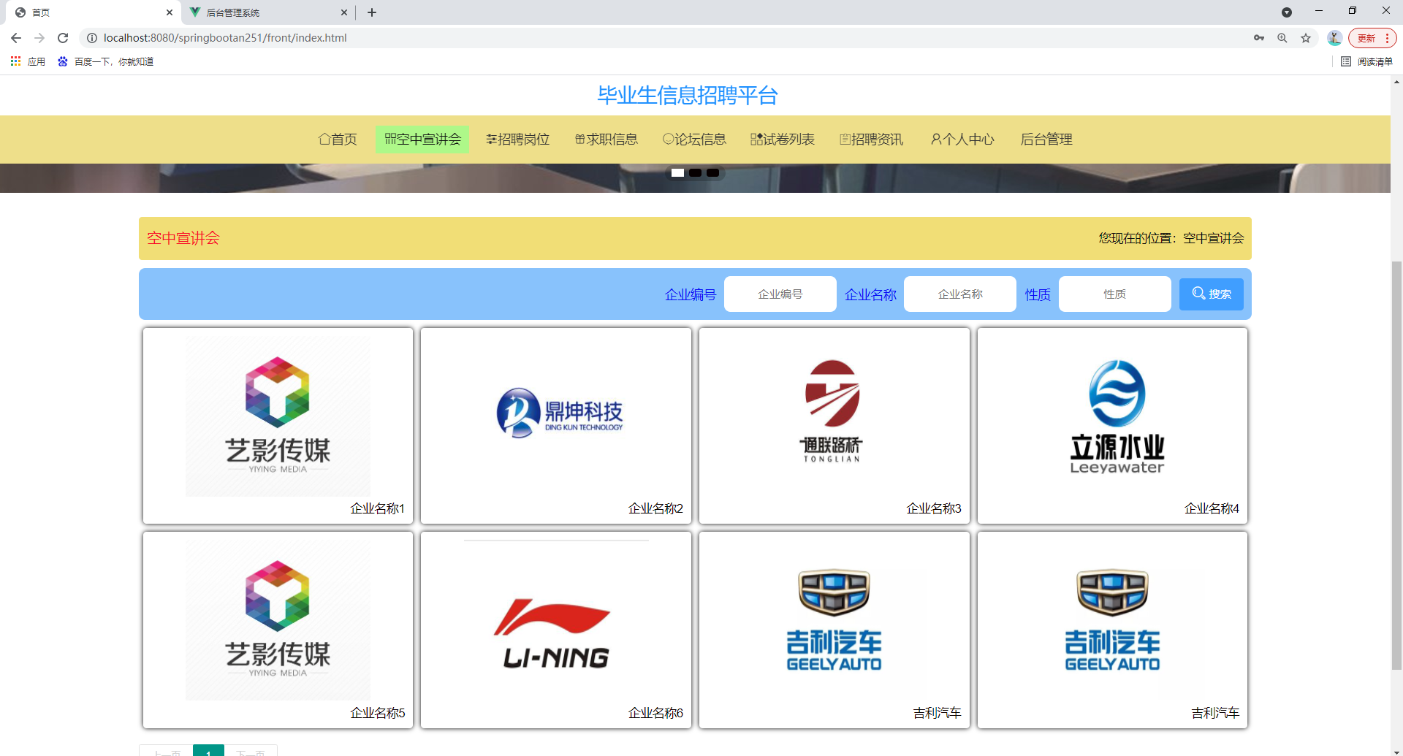Image resolution: width=1403 pixels, height=756 pixels.
Task: Open 百度一下，你就知道 bookmark
Action: (106, 61)
